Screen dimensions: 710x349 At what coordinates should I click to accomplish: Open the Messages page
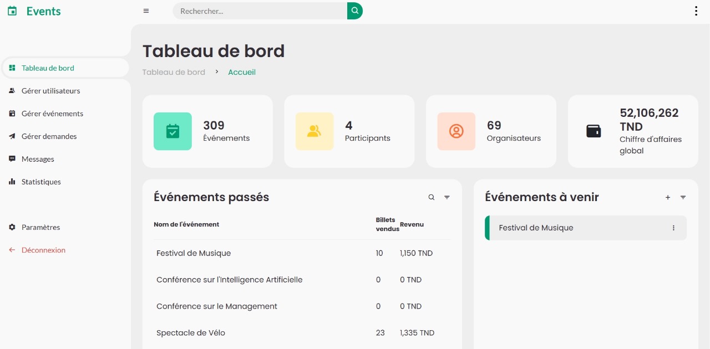coord(65,159)
